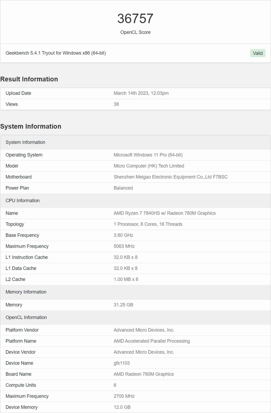The width and height of the screenshot is (271, 413).
Task: Select the AMD Ryzen 7 7840HS name
Action: coord(165,213)
